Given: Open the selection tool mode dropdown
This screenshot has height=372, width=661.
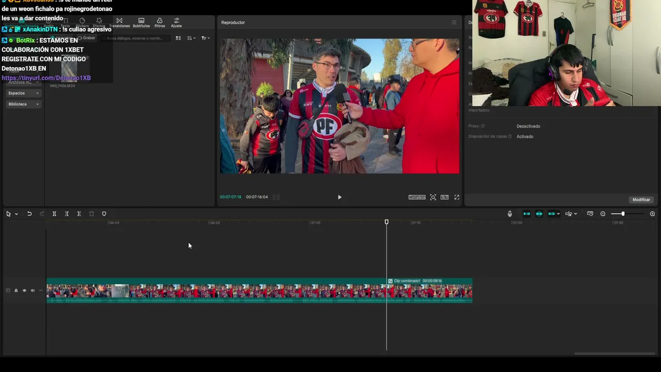Looking at the screenshot, I should coord(16,214).
